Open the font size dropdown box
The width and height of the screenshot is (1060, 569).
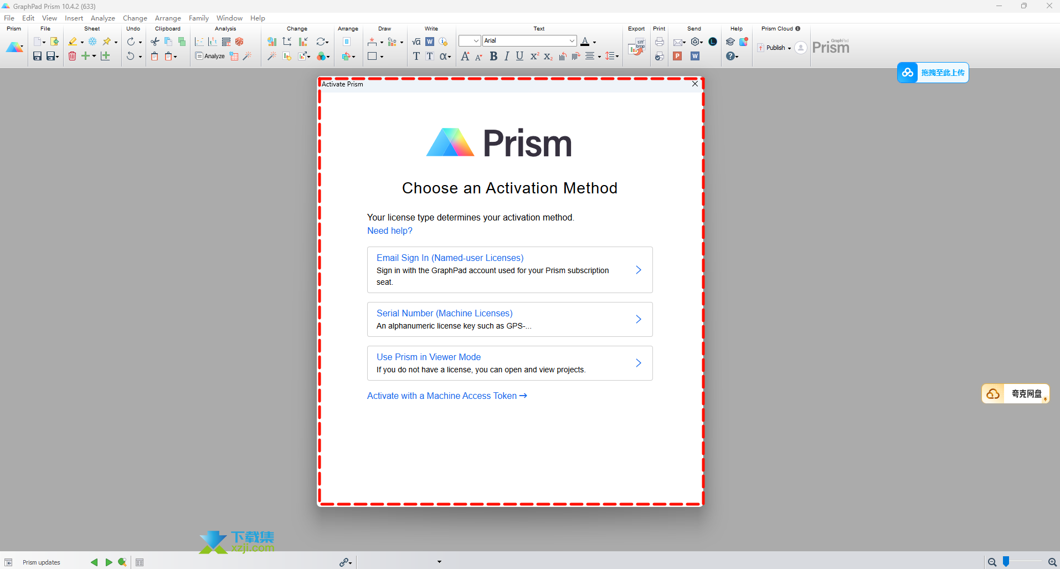470,40
